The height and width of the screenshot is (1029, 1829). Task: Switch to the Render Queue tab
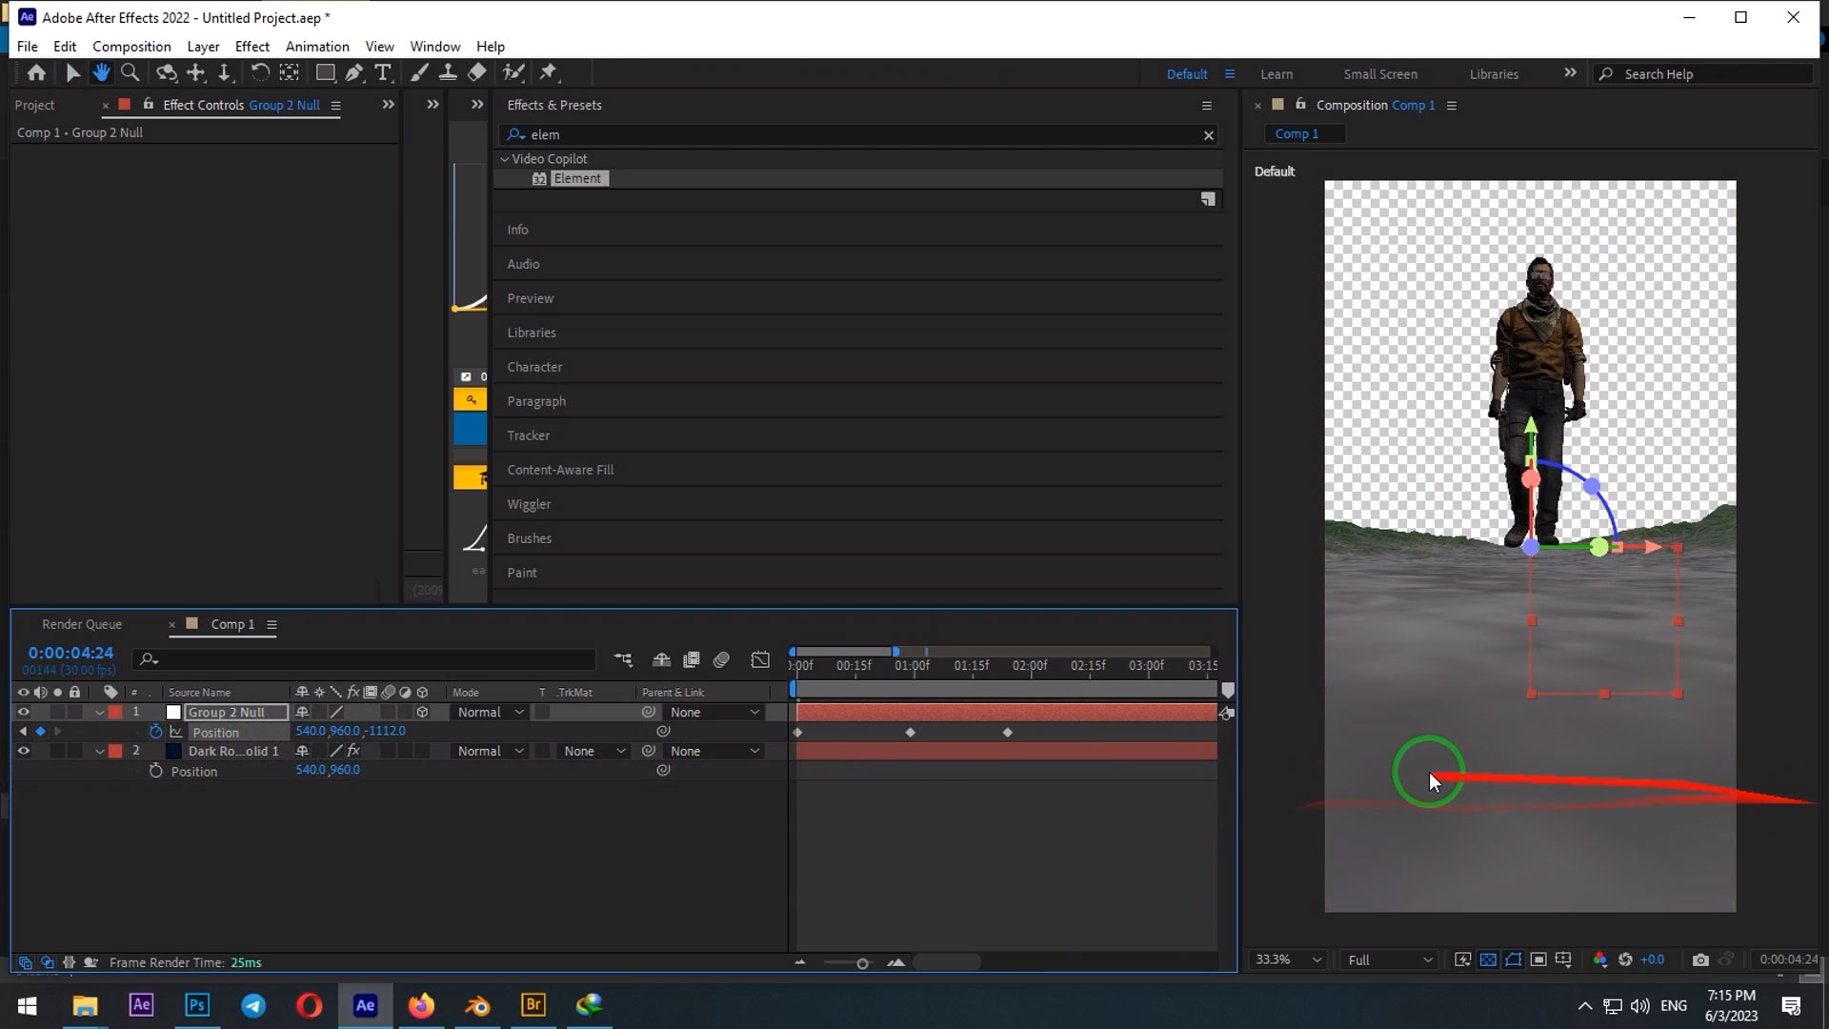tap(82, 624)
